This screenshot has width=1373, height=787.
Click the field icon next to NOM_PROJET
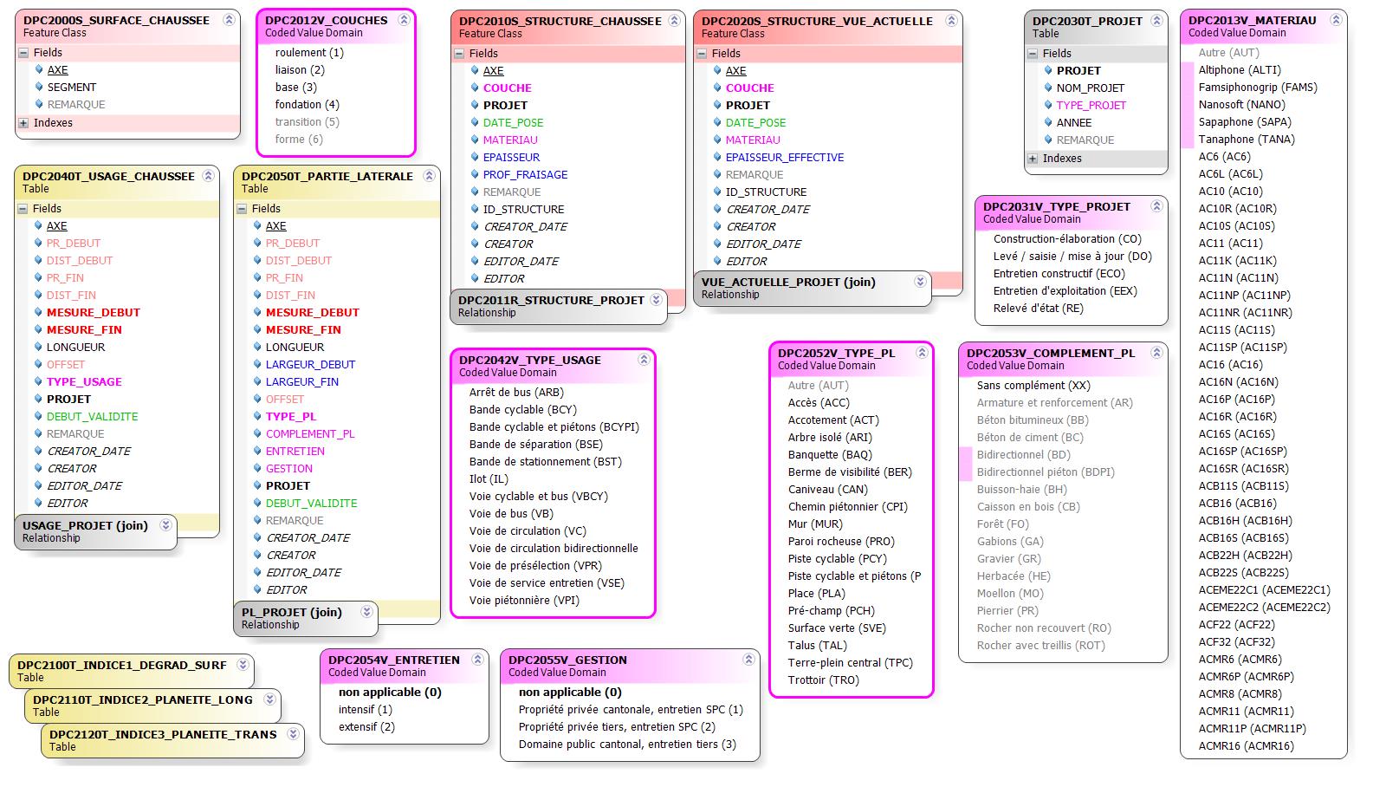pos(1048,88)
